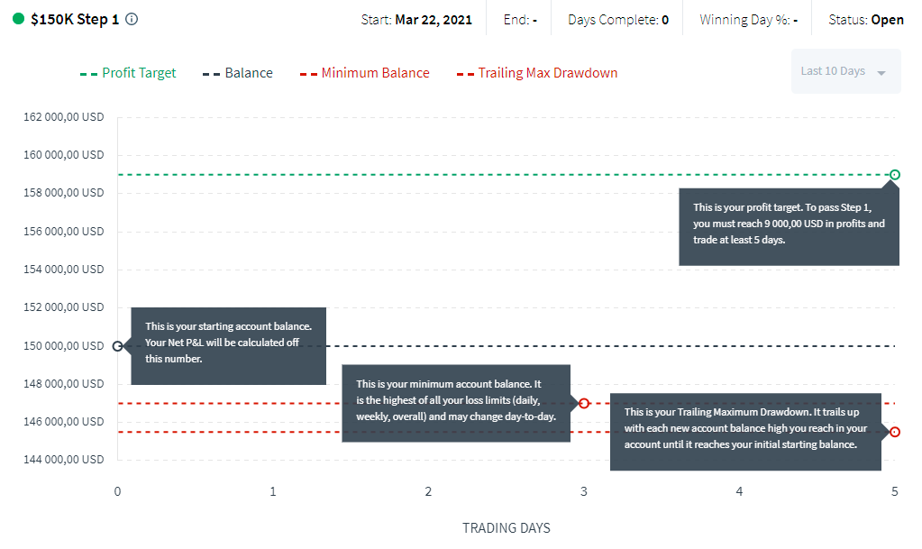Image resolution: width=922 pixels, height=549 pixels.
Task: Click the profit target tooltip box
Action: pos(790,226)
